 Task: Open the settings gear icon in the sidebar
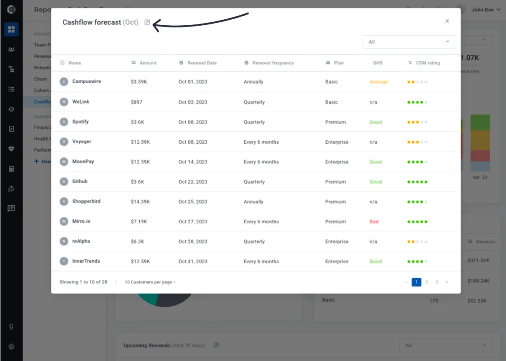(x=11, y=347)
